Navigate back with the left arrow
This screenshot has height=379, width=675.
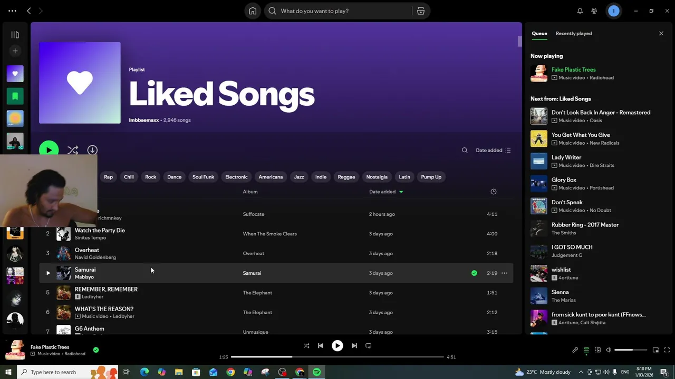[x=29, y=11]
